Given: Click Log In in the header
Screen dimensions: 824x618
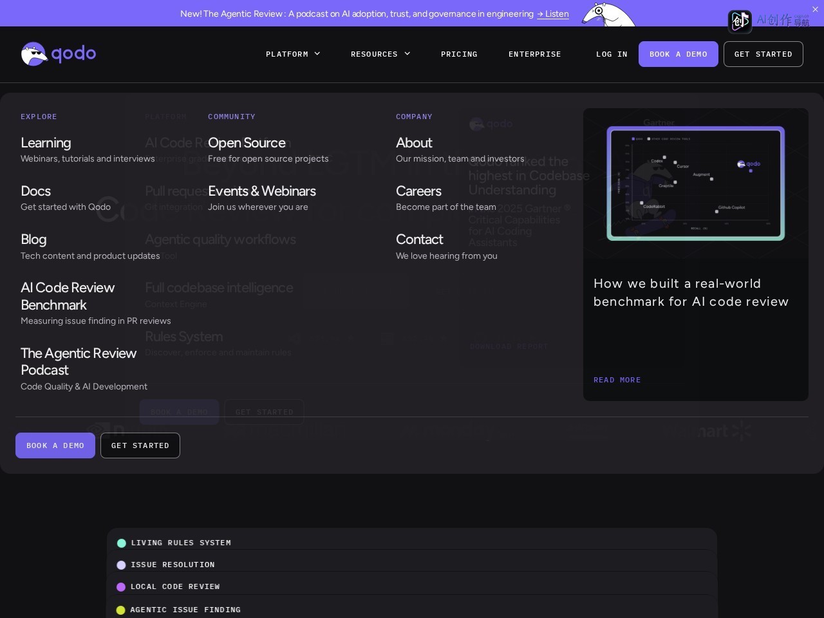Looking at the screenshot, I should tap(612, 54).
